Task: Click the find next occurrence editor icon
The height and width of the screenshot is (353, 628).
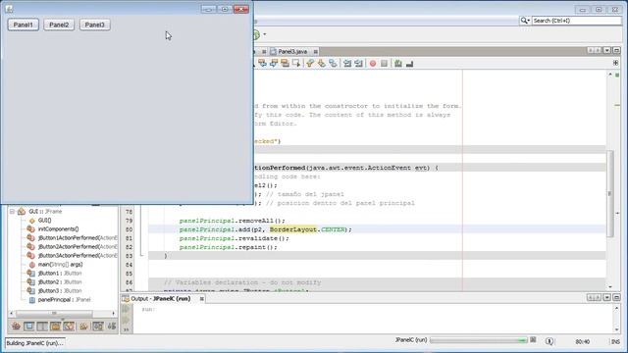Action: pos(274,63)
